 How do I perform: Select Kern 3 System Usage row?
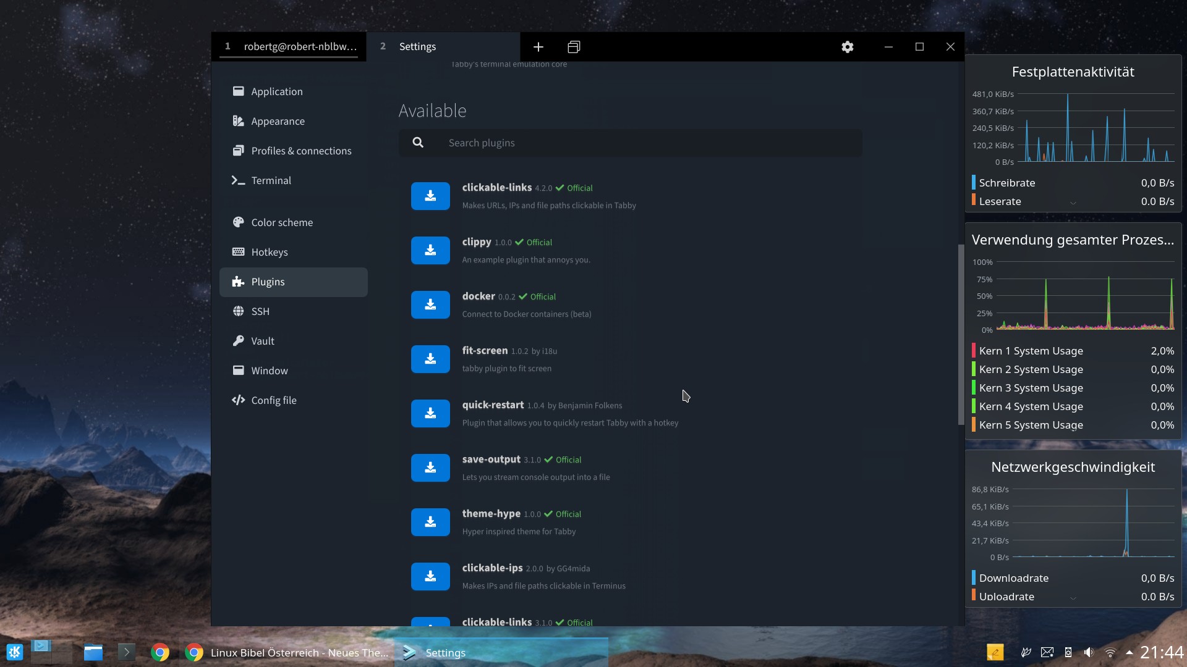(1073, 388)
